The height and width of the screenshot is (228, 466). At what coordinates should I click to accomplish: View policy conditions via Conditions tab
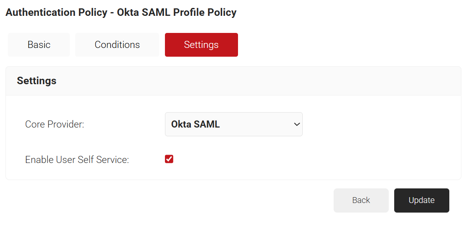click(117, 45)
